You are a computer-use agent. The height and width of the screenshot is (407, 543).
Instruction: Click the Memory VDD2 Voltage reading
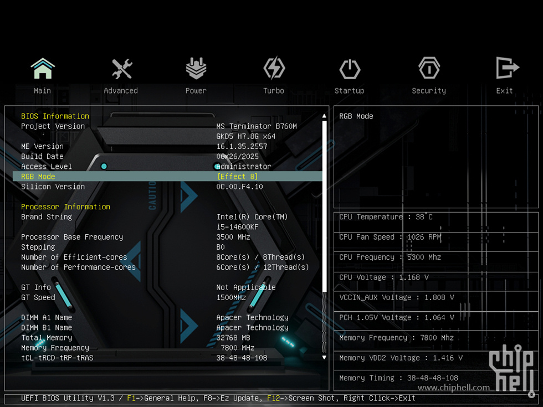(401, 358)
